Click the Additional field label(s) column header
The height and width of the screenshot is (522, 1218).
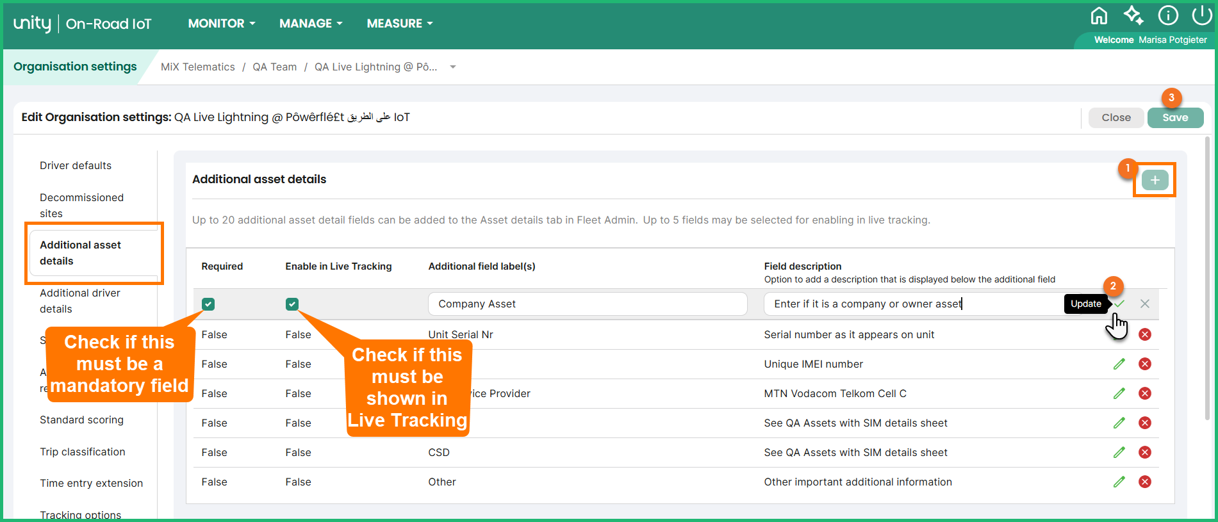pyautogui.click(x=482, y=266)
